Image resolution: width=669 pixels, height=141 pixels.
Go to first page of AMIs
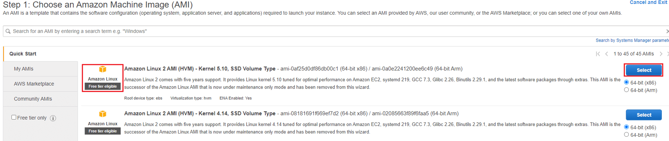[598, 54]
